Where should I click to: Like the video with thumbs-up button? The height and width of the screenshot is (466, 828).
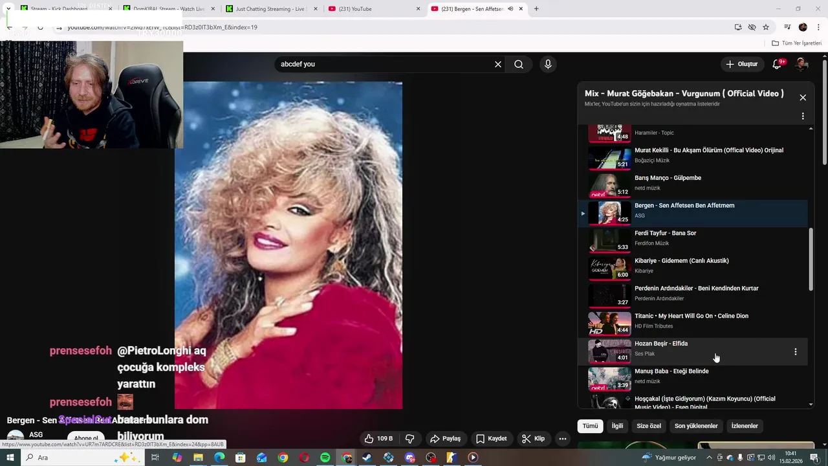click(378, 438)
